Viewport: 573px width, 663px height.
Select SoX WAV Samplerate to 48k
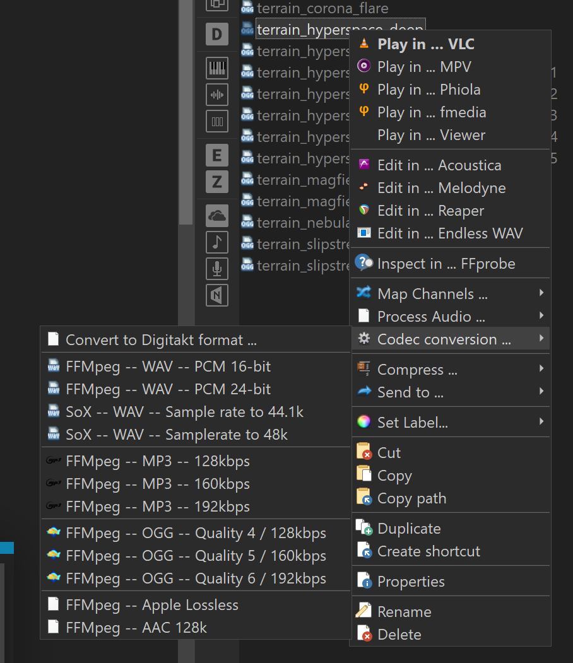coord(196,435)
